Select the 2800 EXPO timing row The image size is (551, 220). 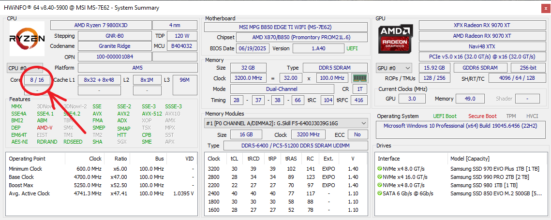coord(286,177)
